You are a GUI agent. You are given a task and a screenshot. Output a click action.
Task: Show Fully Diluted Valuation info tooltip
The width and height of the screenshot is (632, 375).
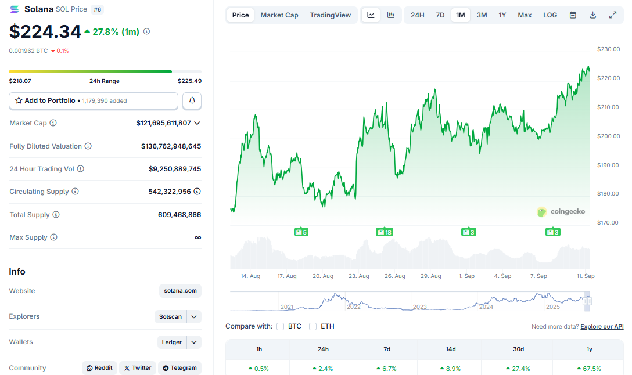click(88, 146)
